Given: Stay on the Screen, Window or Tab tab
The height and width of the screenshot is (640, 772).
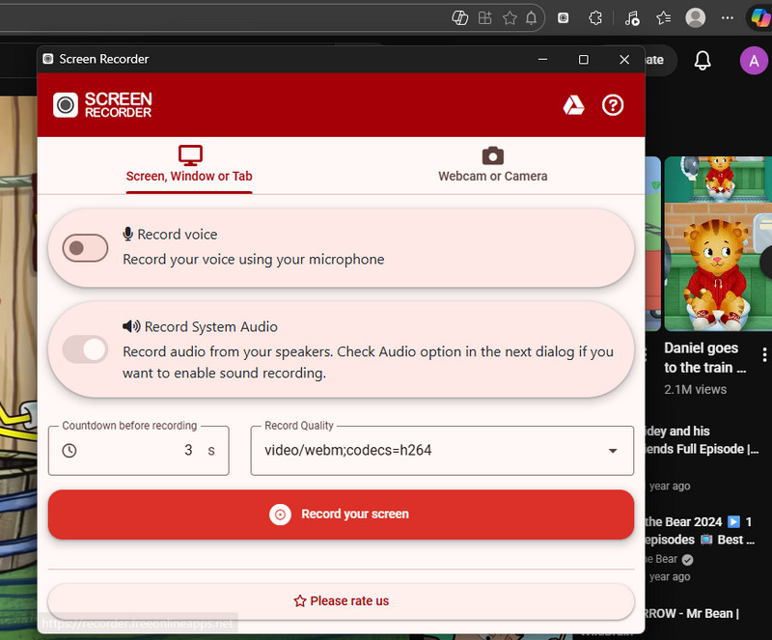Looking at the screenshot, I should click(x=189, y=176).
